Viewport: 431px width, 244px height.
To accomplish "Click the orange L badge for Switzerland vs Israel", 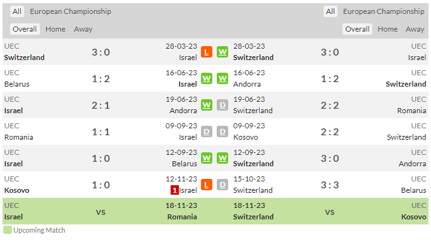I will [207, 52].
